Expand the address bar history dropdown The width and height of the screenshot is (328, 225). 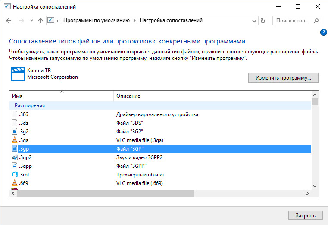[254, 21]
